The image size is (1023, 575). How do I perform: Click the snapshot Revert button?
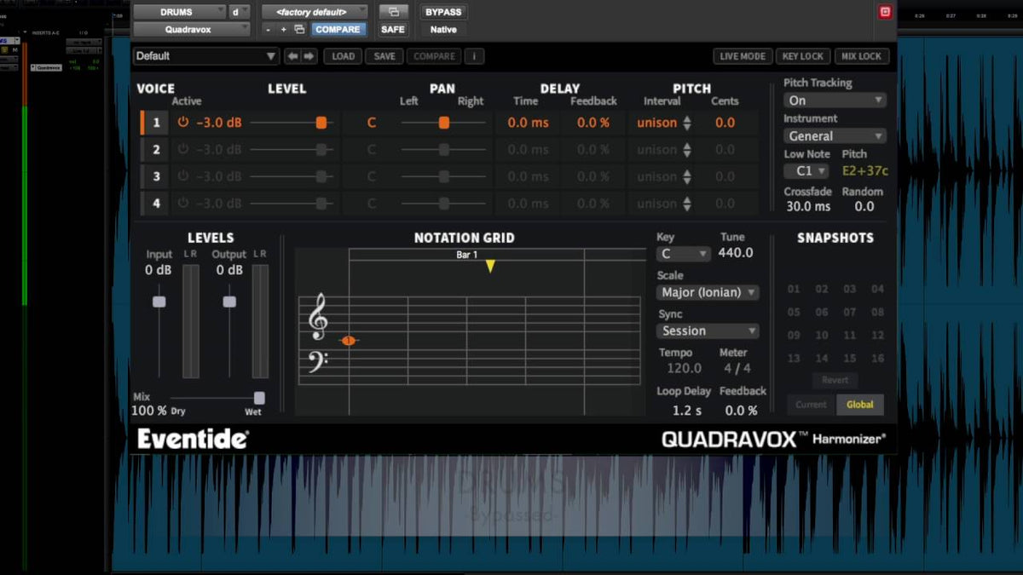point(835,380)
